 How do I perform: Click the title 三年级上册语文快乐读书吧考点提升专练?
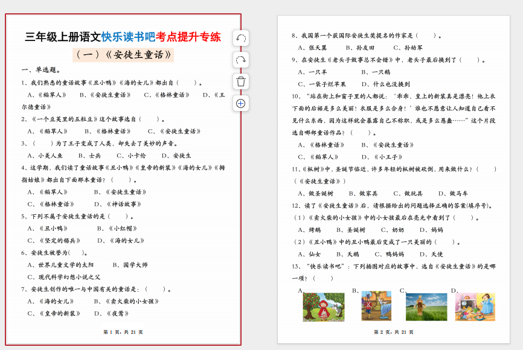tap(123, 37)
